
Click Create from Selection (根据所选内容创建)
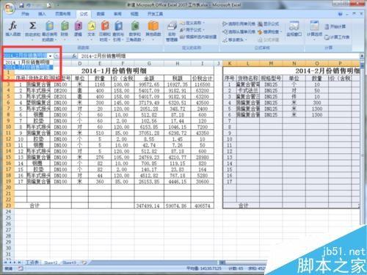coord(198,37)
